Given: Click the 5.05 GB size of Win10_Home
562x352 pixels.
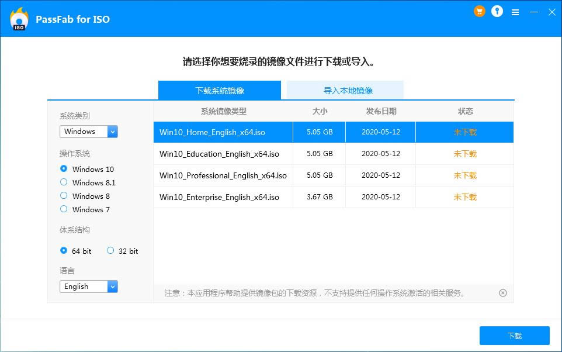Looking at the screenshot, I should [x=320, y=132].
